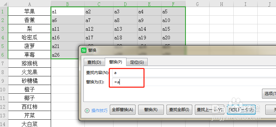
Task: Open the 定位(G) tab
Action: click(137, 62)
